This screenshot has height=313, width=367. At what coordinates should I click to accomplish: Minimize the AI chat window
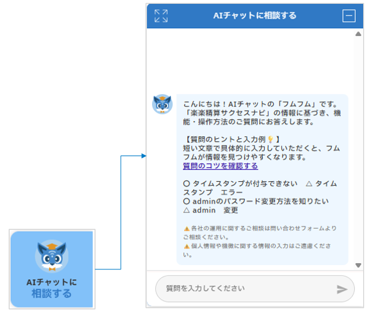click(x=348, y=16)
